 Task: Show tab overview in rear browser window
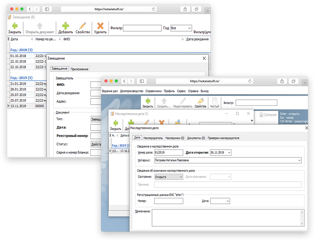click(196, 9)
